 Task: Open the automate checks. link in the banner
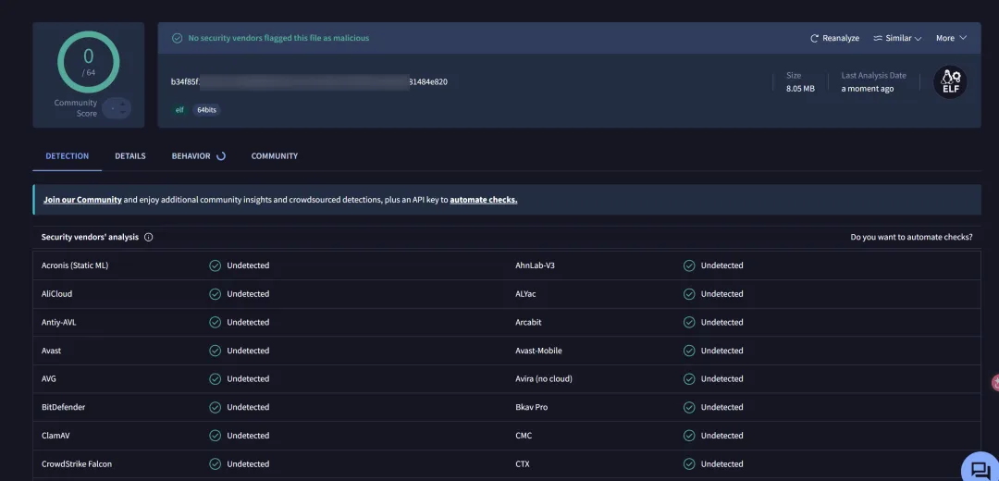[x=484, y=200]
